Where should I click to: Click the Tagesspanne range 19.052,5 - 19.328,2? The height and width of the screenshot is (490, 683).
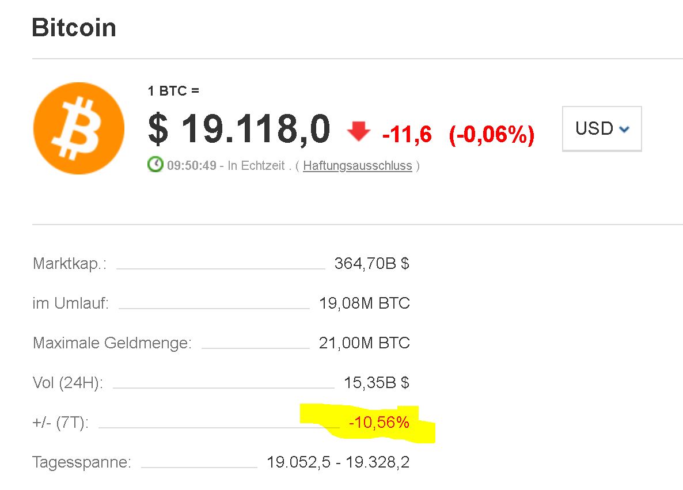tap(338, 462)
